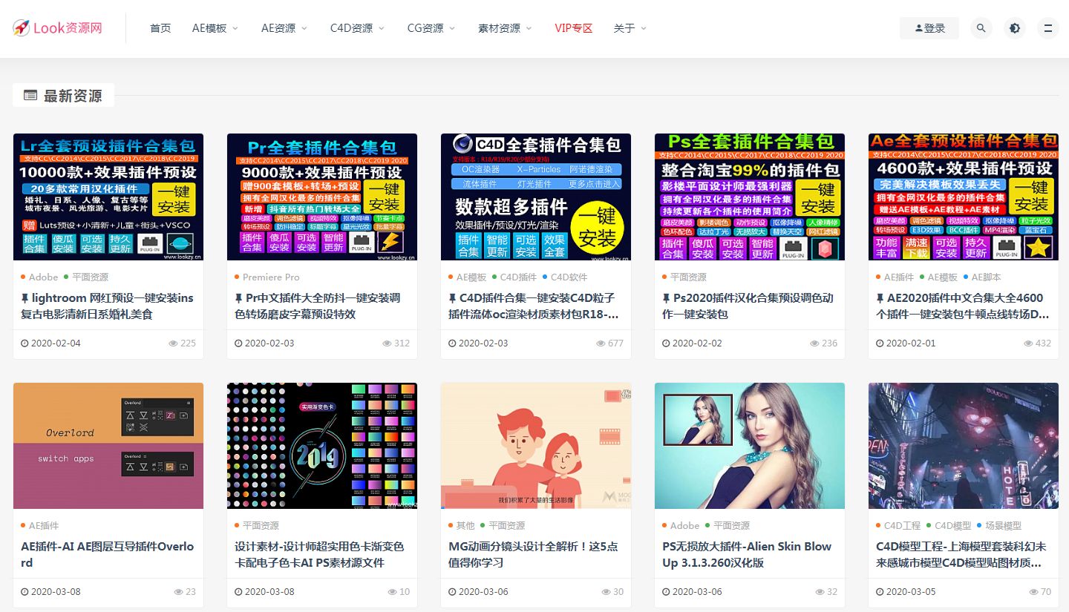This screenshot has height=612, width=1069.
Task: Click the eye view count 225
Action: pyautogui.click(x=182, y=343)
